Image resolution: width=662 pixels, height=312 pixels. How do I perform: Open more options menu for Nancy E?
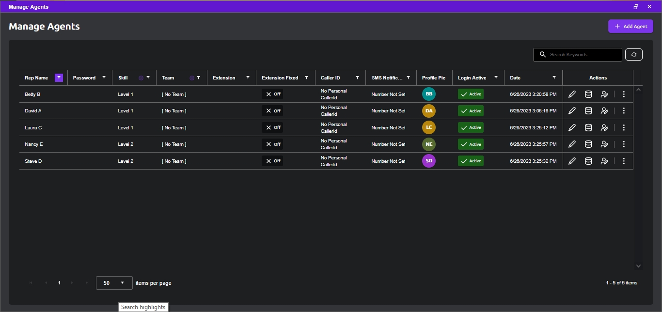[624, 144]
